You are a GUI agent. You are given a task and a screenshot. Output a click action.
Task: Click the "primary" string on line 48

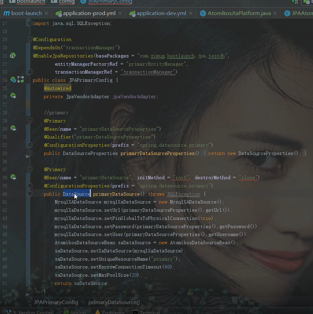pyautogui.click(x=163, y=259)
